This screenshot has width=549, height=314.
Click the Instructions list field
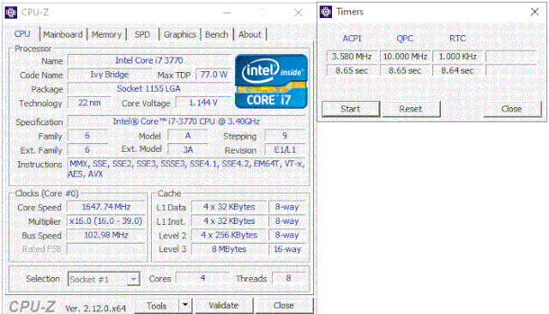tap(186, 169)
